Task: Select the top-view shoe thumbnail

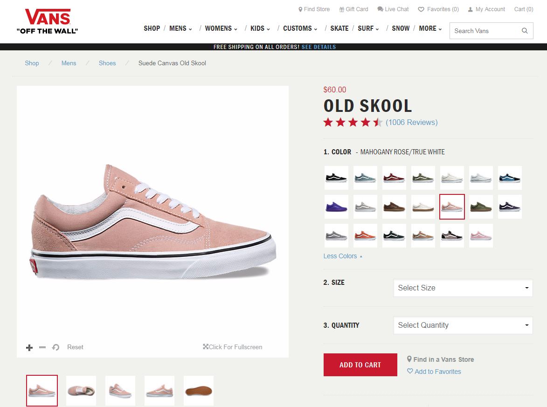Action: [81, 391]
